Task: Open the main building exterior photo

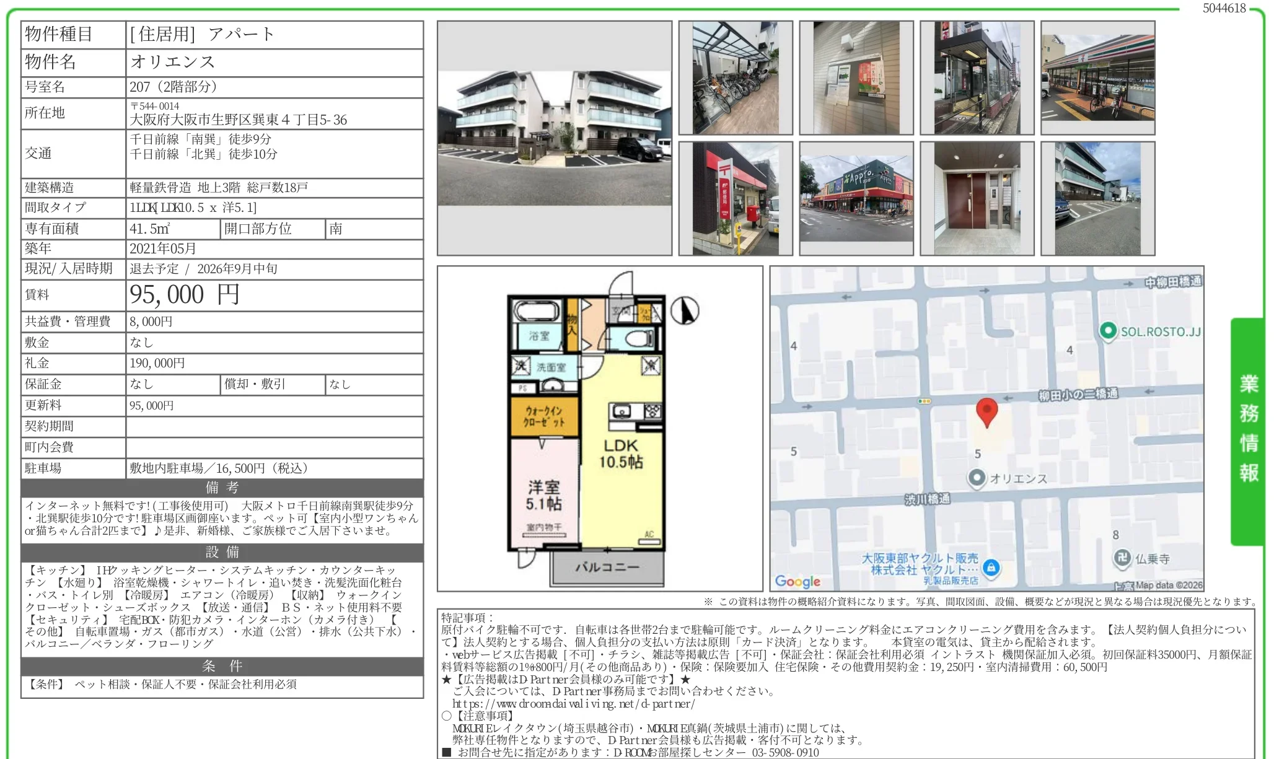Action: pyautogui.click(x=555, y=138)
